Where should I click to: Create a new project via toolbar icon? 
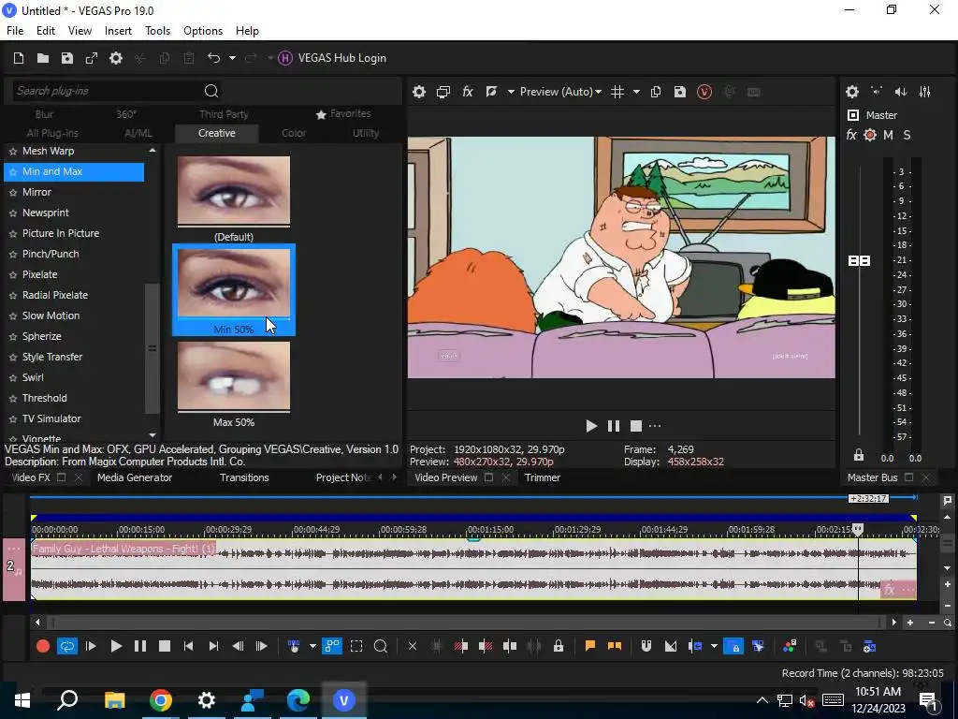point(19,58)
